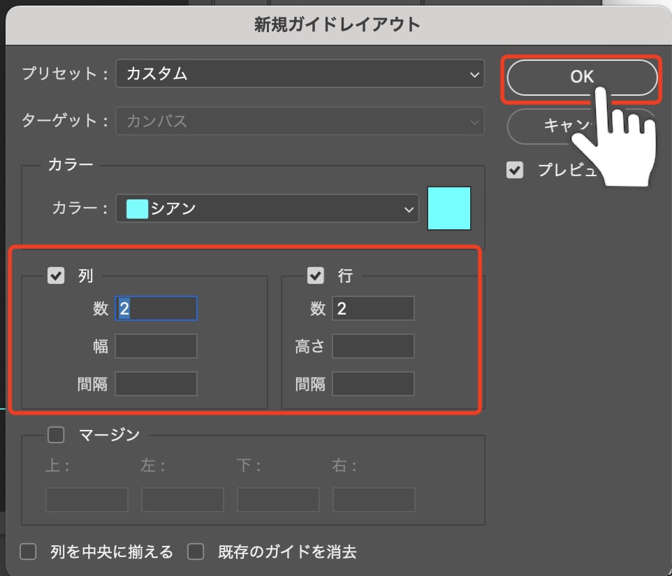The image size is (672, 576).
Task: Enable 既存のガイドを消去 checkbox
Action: click(196, 552)
